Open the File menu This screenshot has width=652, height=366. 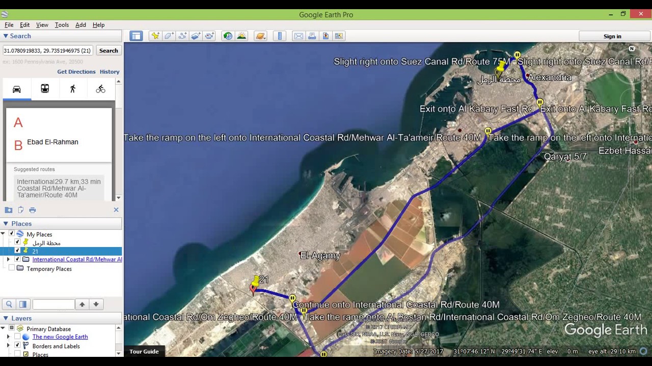point(9,24)
